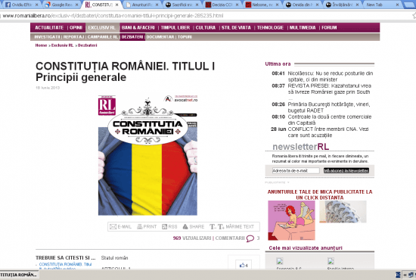Click the first broken image under Cele mai vizualizate
This screenshot has height=280, width=416.
coord(280,261)
